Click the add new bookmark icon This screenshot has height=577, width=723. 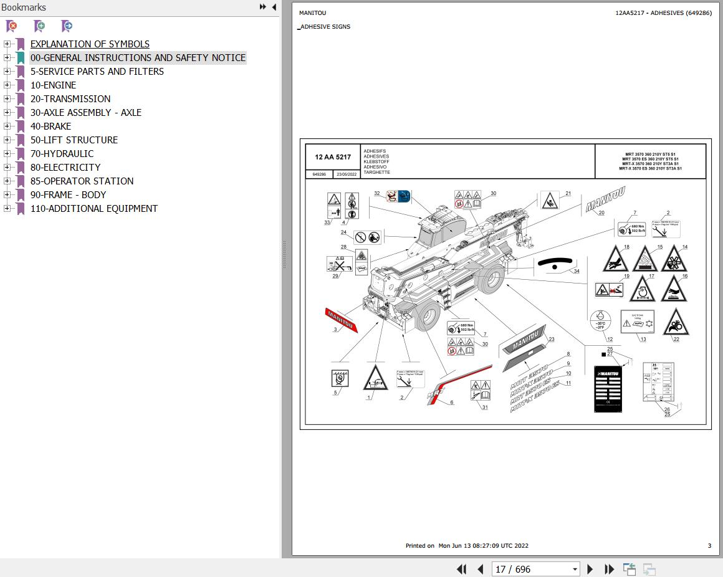pos(39,26)
